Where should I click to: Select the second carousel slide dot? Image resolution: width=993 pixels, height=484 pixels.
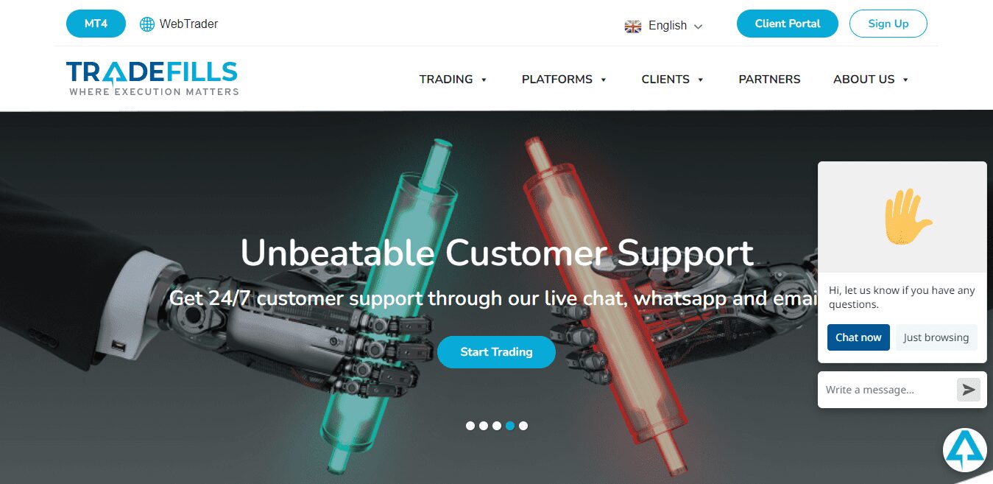484,426
